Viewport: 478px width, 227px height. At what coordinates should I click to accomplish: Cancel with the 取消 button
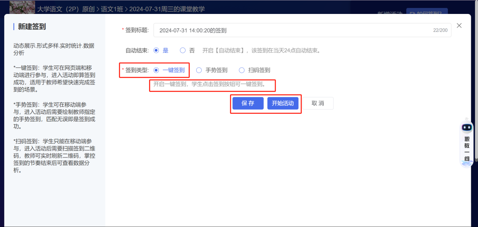[318, 103]
